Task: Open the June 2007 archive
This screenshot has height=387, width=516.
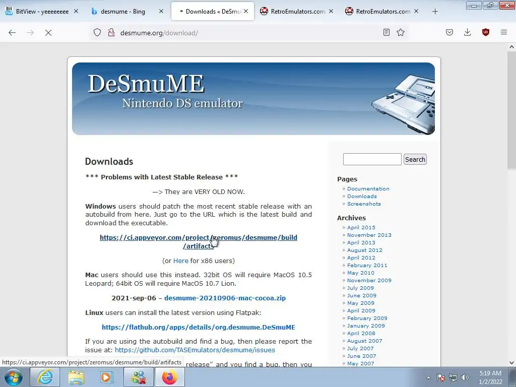Action: pos(362,356)
